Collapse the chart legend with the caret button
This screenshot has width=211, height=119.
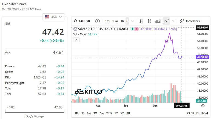tap(76, 40)
